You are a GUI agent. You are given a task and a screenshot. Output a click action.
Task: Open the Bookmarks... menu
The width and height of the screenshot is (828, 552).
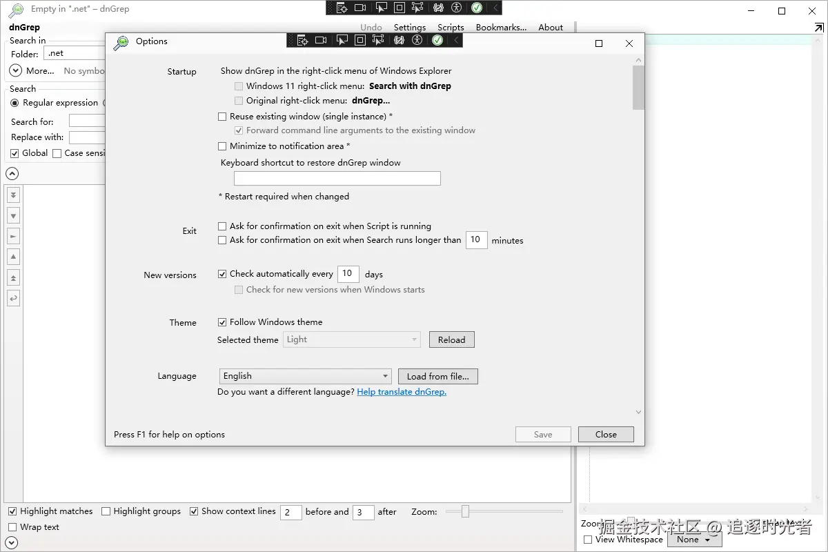tap(501, 28)
